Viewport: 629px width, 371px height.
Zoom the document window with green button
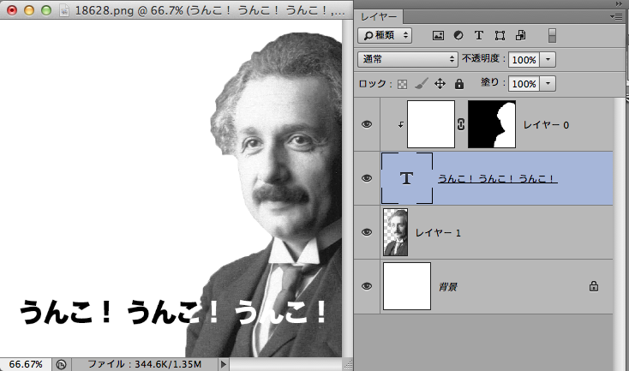[x=46, y=10]
